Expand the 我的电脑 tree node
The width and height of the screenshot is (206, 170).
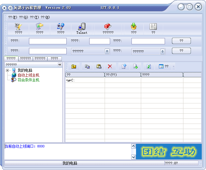coord(7,71)
